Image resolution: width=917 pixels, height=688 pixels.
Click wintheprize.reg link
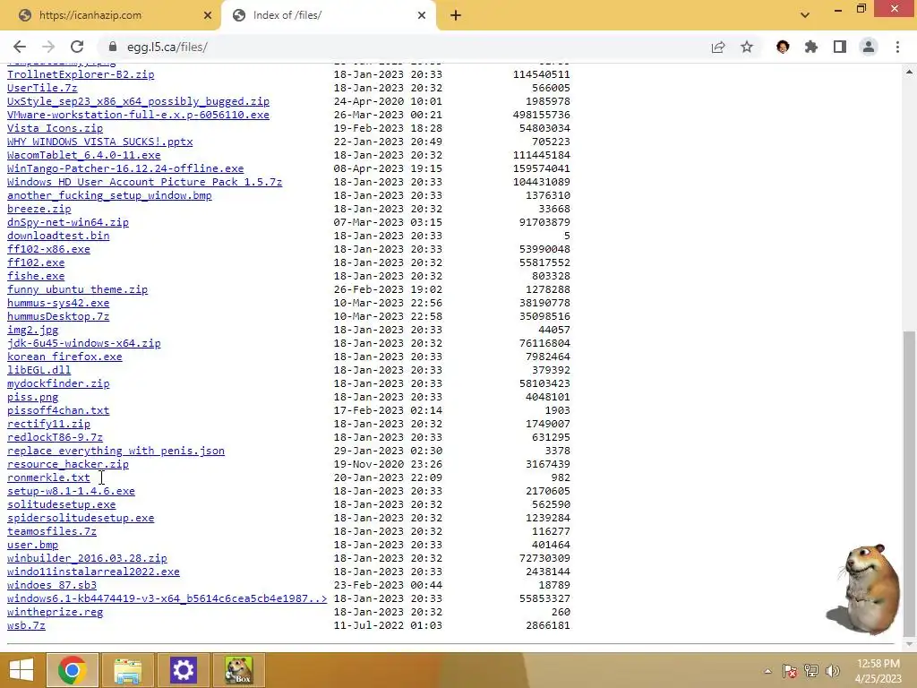click(x=55, y=613)
